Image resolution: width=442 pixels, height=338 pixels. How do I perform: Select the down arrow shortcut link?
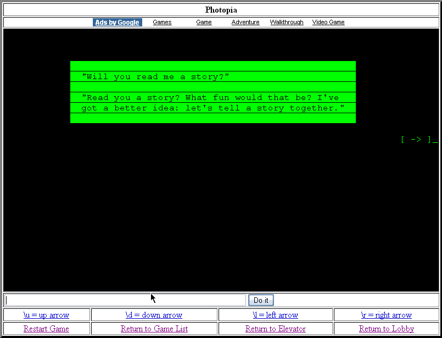[154, 314]
